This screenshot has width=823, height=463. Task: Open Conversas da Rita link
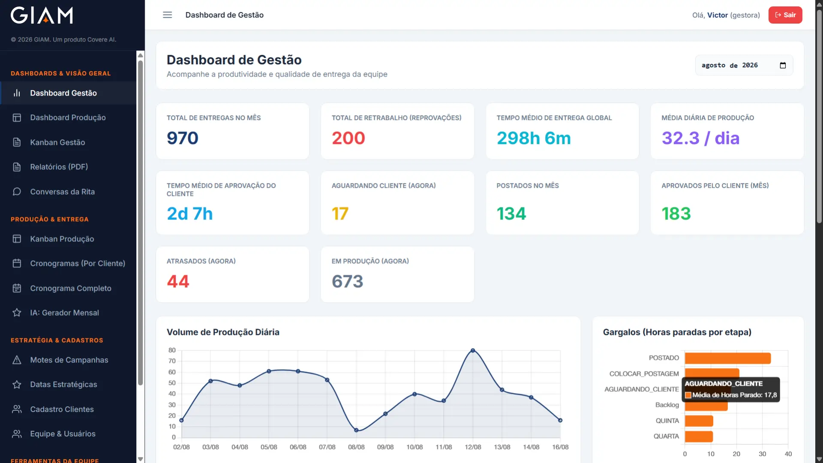coord(69,192)
